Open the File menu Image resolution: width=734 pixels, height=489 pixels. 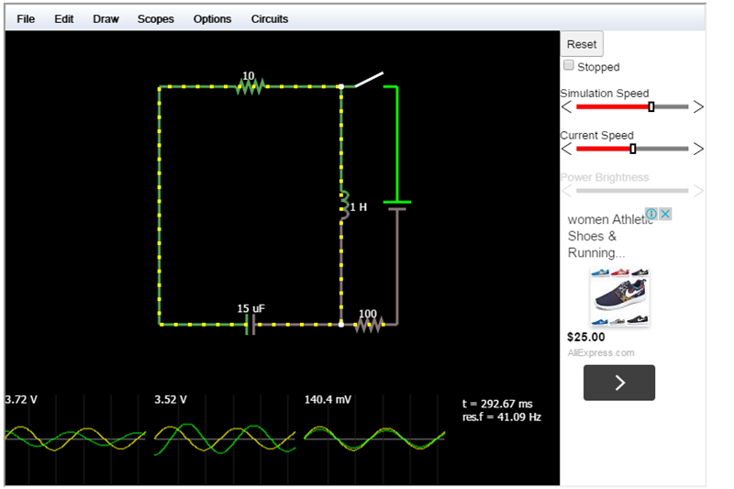(26, 18)
